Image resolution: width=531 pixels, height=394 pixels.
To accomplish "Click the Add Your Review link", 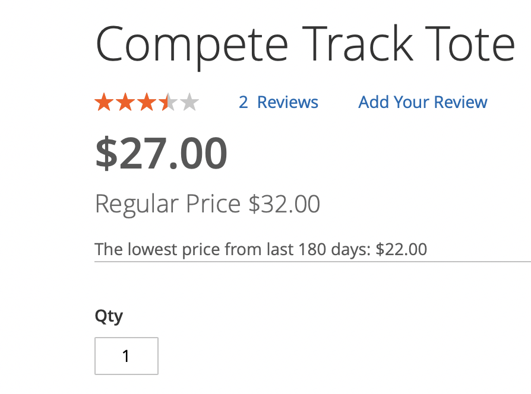I will tap(423, 102).
